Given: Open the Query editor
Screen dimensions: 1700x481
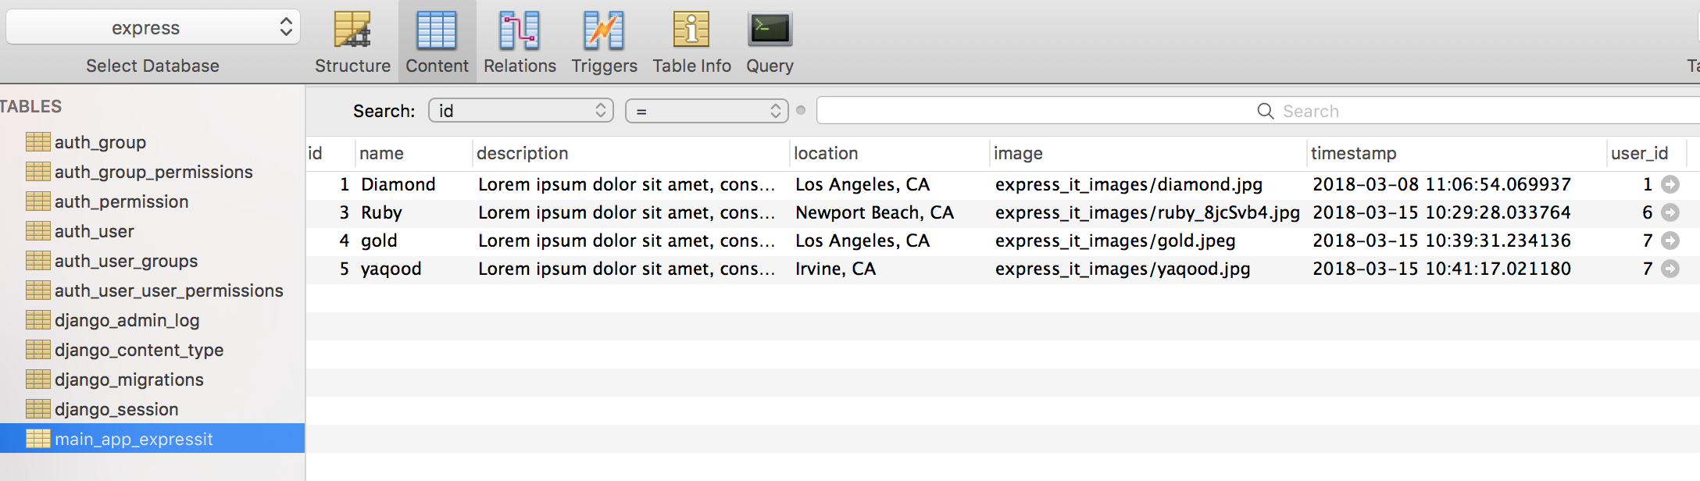Looking at the screenshot, I should click(x=770, y=43).
